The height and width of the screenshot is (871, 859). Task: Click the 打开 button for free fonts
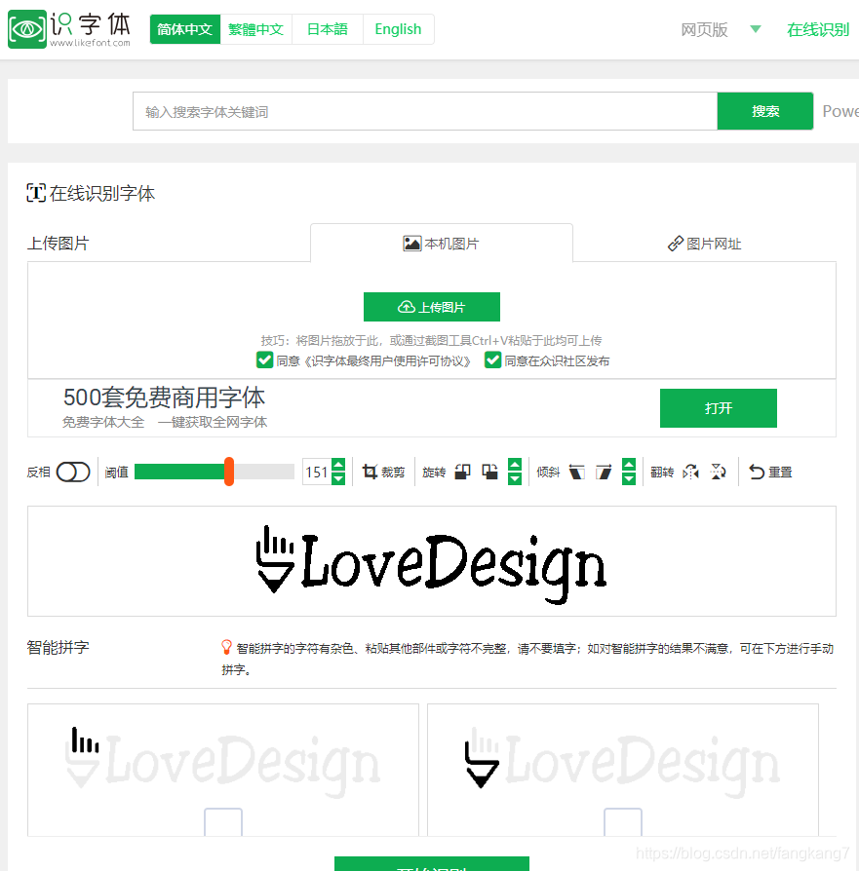click(719, 408)
